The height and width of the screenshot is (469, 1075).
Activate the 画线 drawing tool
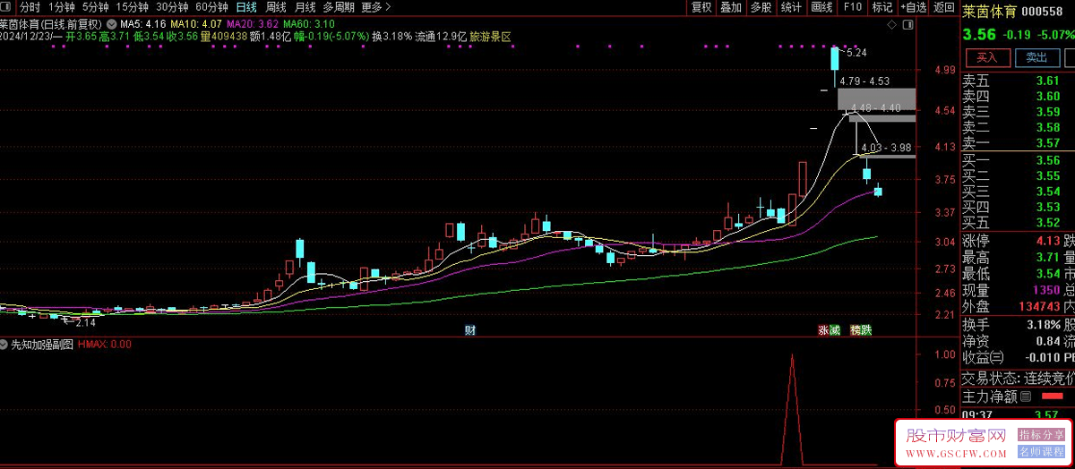pyautogui.click(x=821, y=7)
